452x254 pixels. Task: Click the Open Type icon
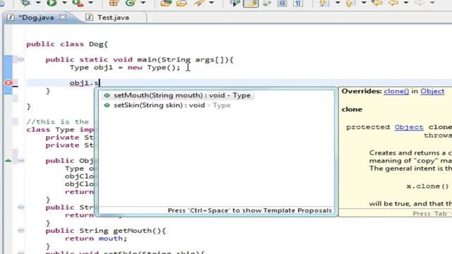[x=166, y=3]
